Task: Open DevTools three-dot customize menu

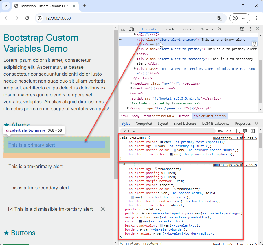Action: [x=250, y=29]
